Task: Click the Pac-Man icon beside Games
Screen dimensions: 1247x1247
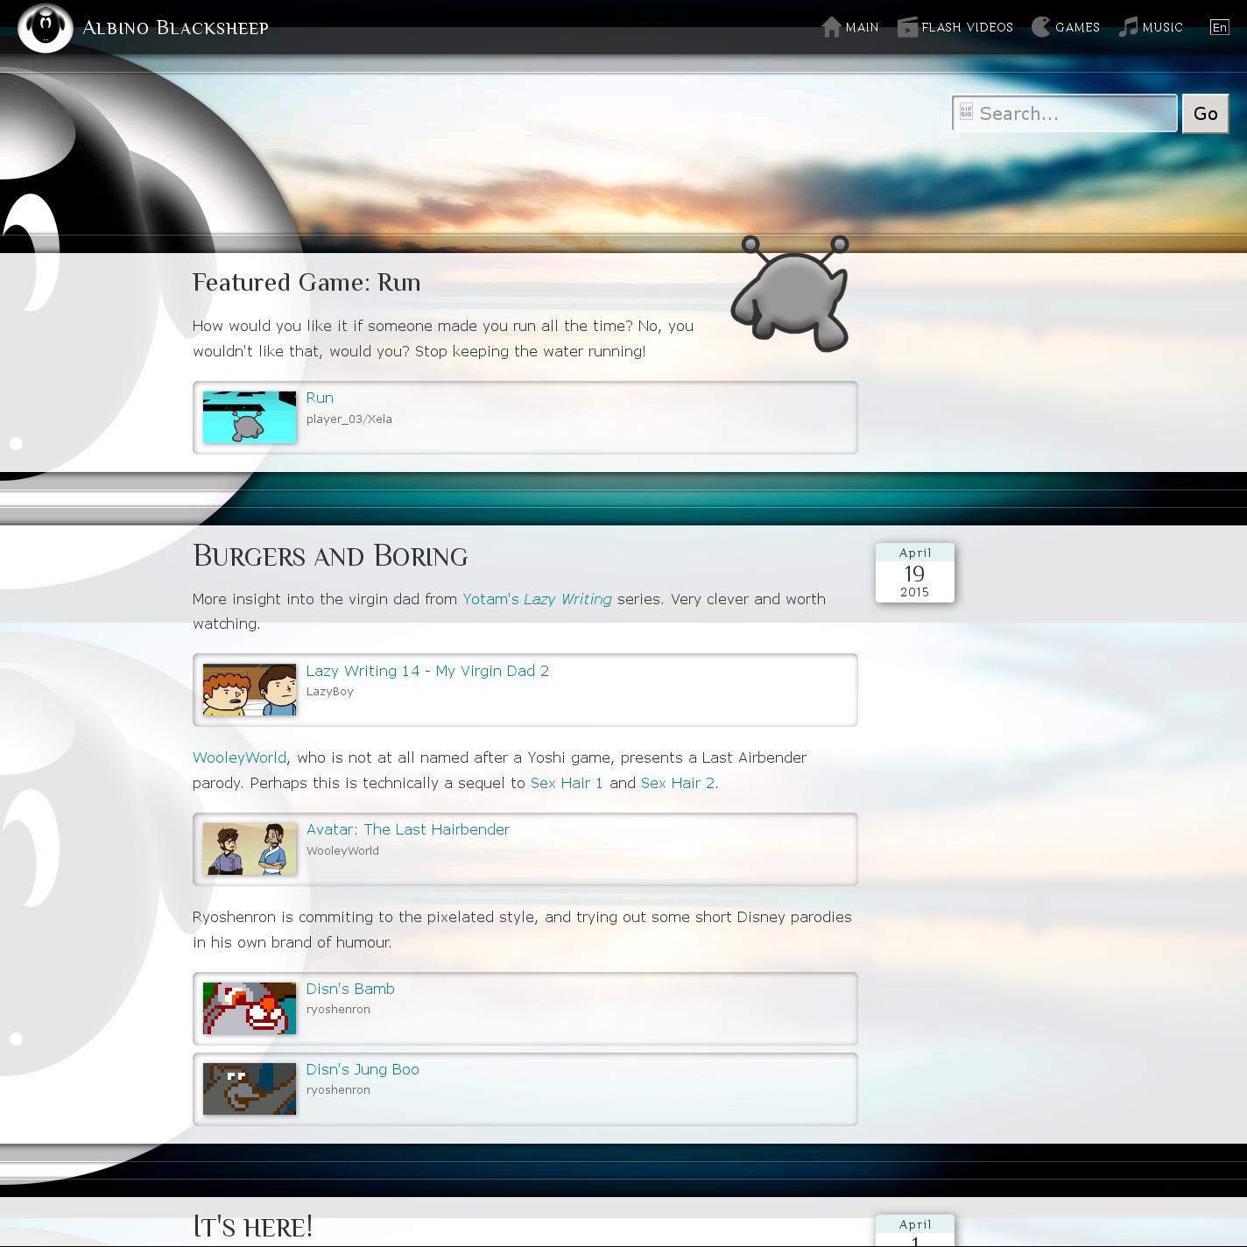Action: coord(1040,27)
